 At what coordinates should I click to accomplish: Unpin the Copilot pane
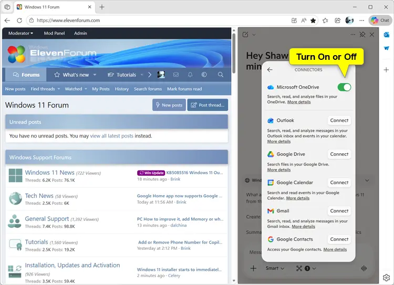coord(362,35)
